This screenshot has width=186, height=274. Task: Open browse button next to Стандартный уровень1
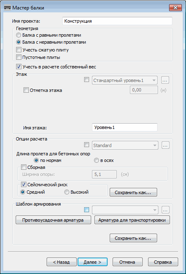click(165, 80)
